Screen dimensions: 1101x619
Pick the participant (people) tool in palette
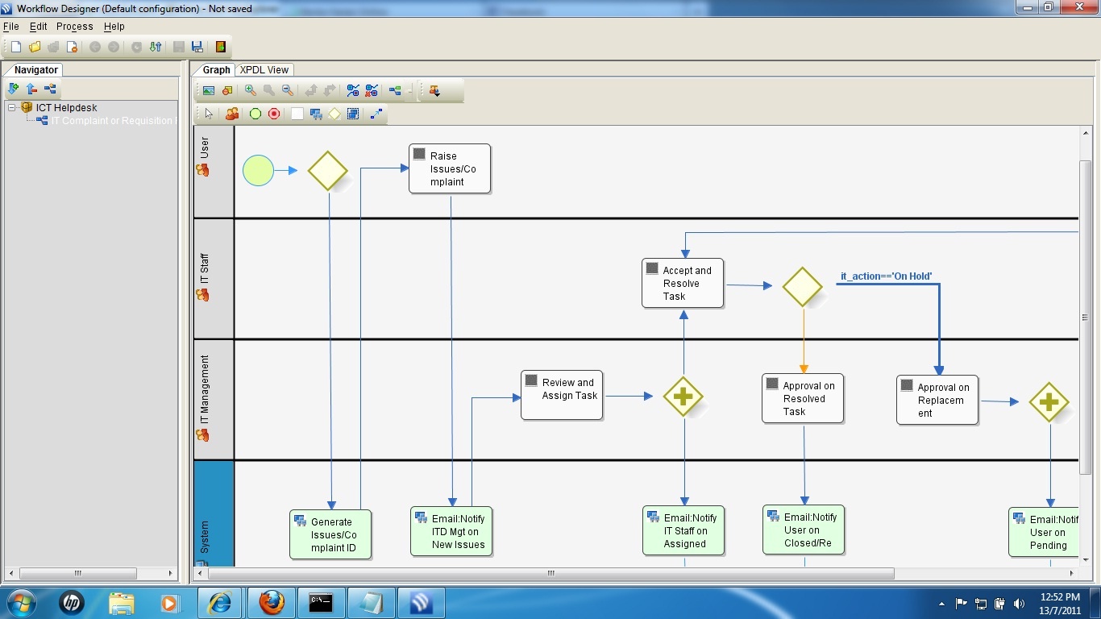pos(232,114)
